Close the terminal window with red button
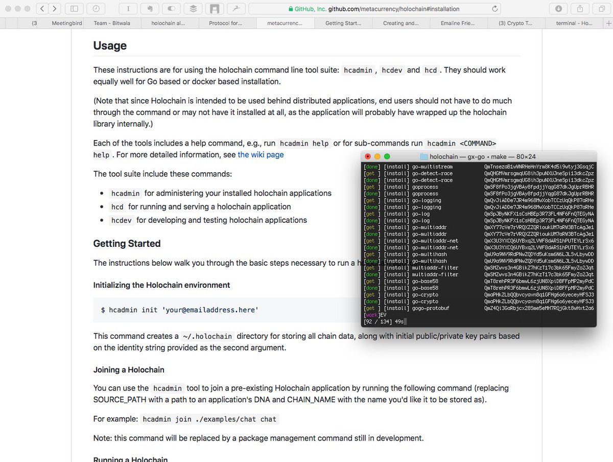613x462 pixels. point(368,156)
